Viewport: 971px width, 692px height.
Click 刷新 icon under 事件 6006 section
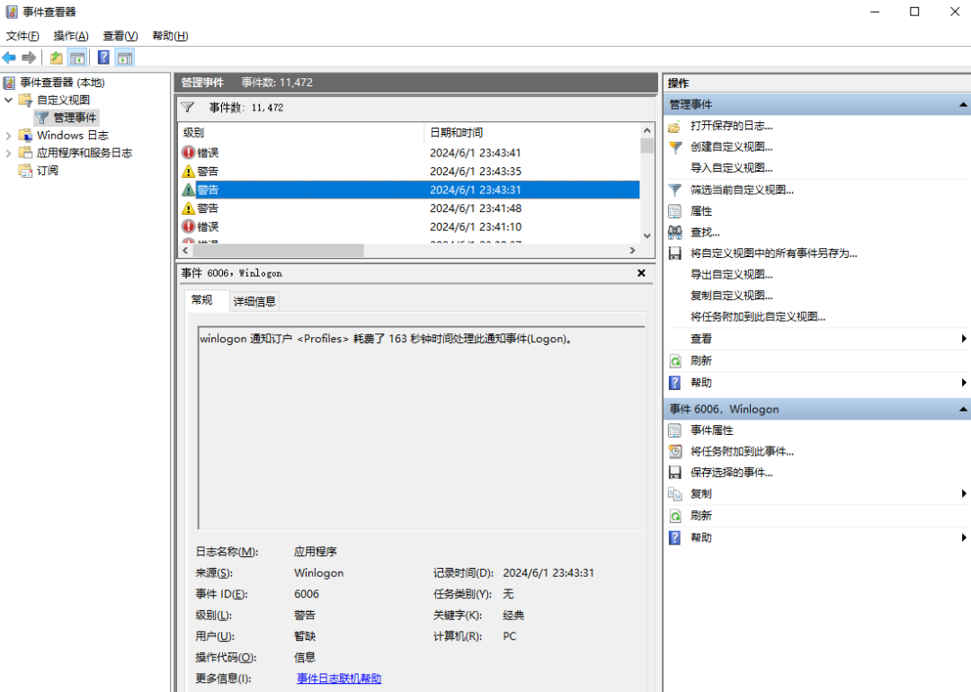(x=675, y=516)
